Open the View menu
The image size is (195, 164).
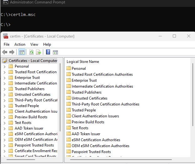tap(34, 44)
